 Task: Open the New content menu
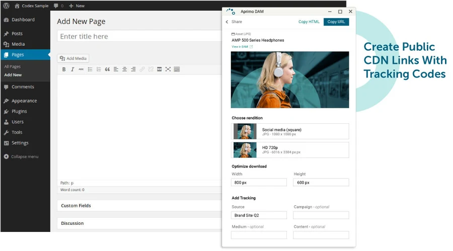(77, 6)
